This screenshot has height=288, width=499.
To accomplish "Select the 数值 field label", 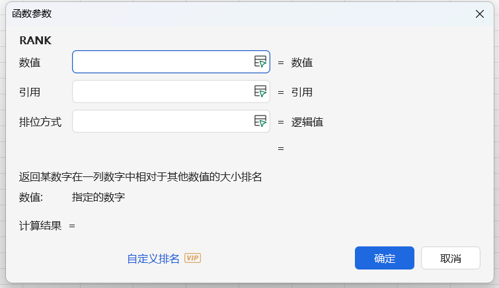I will pyautogui.click(x=30, y=63).
